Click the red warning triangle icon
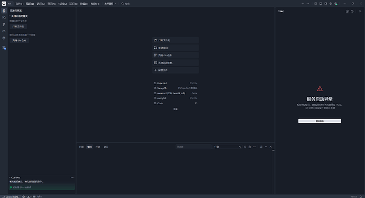The height and width of the screenshot is (198, 365). click(x=320, y=89)
